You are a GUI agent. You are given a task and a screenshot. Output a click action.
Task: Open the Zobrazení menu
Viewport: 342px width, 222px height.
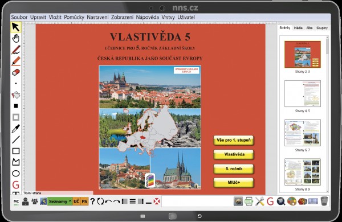click(123, 17)
